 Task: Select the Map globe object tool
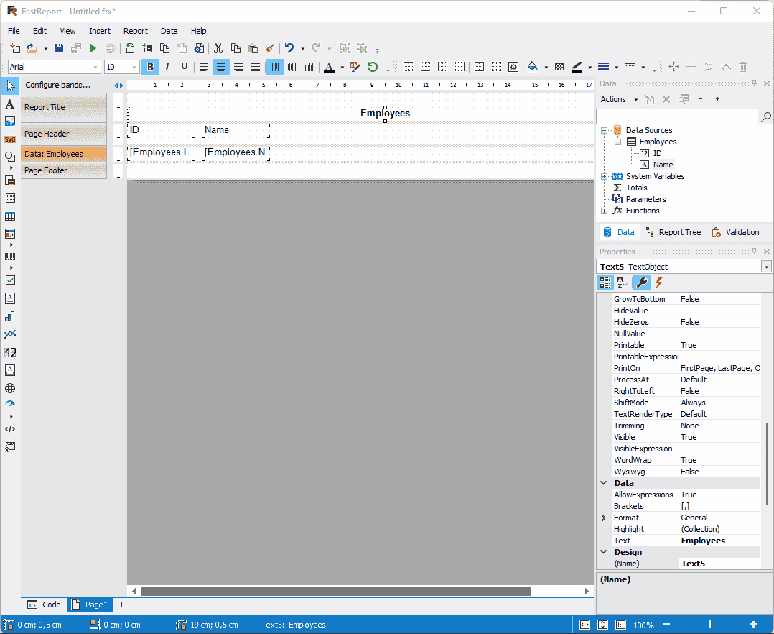[x=10, y=388]
